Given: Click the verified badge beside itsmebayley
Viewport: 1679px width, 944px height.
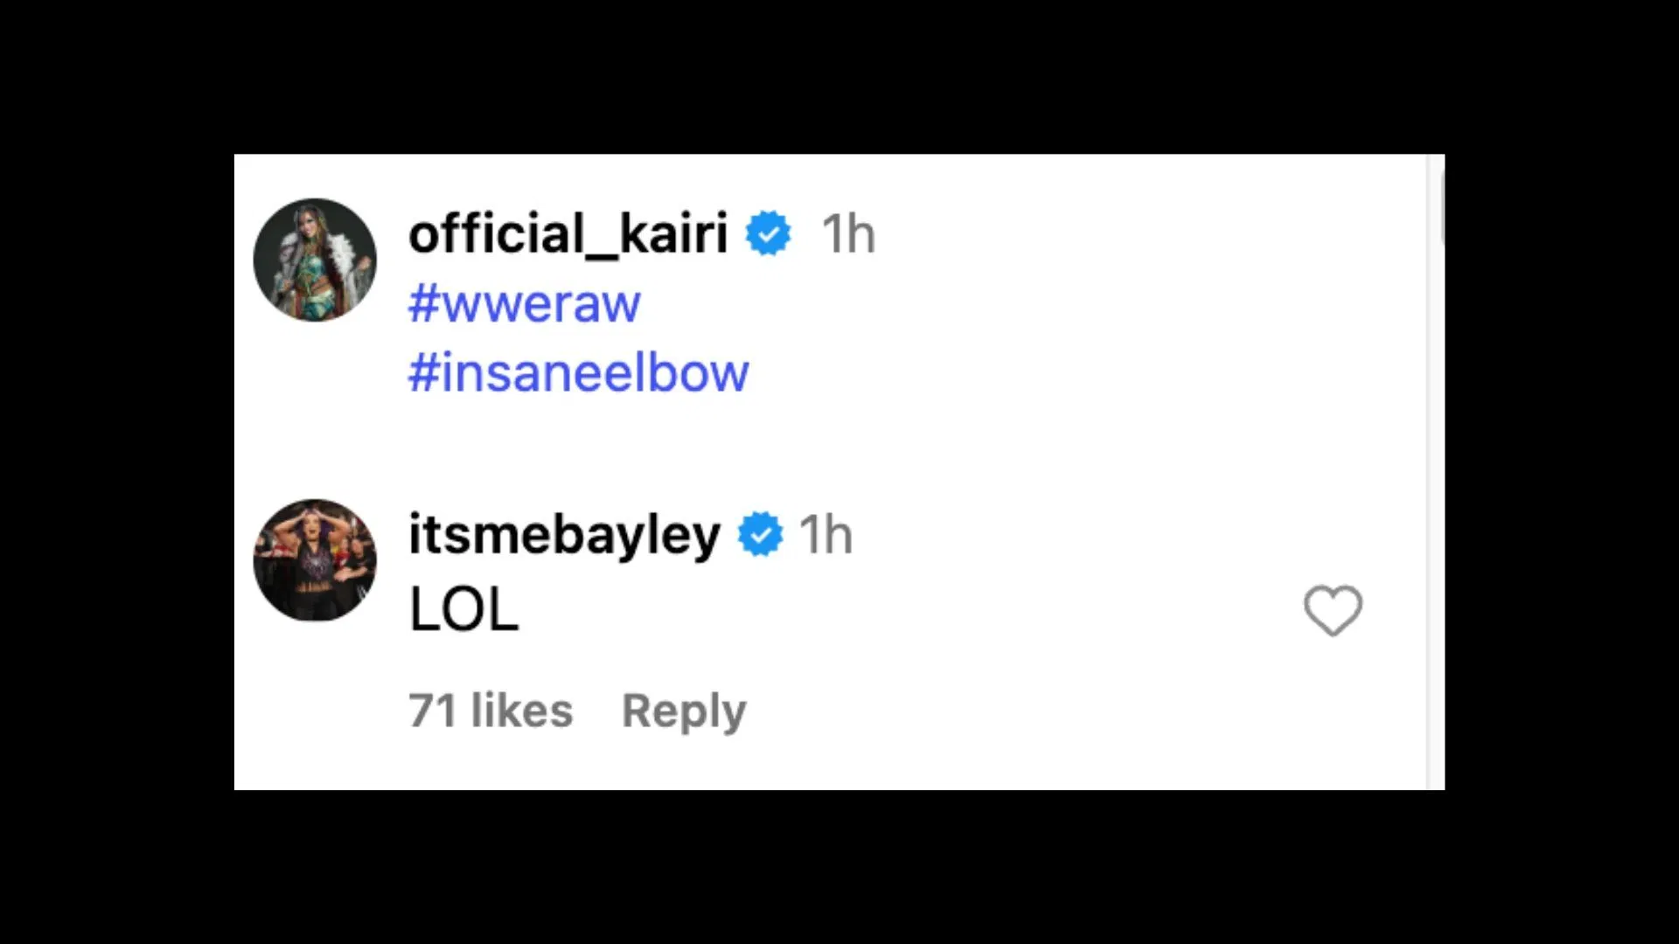Looking at the screenshot, I should [760, 534].
